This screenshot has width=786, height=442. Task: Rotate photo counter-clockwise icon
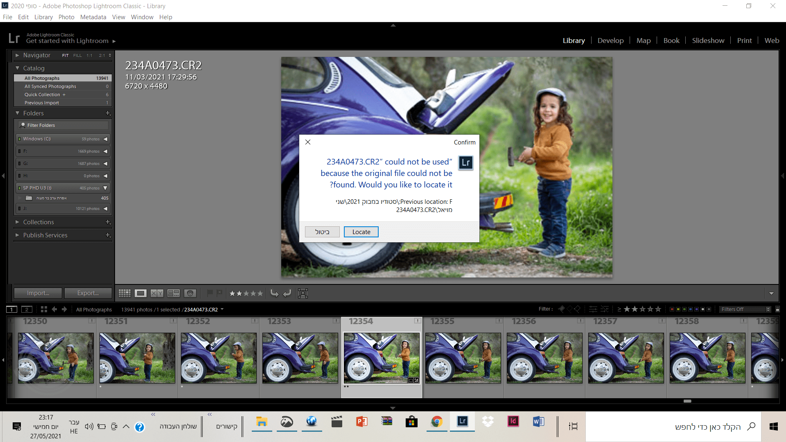coord(274,293)
